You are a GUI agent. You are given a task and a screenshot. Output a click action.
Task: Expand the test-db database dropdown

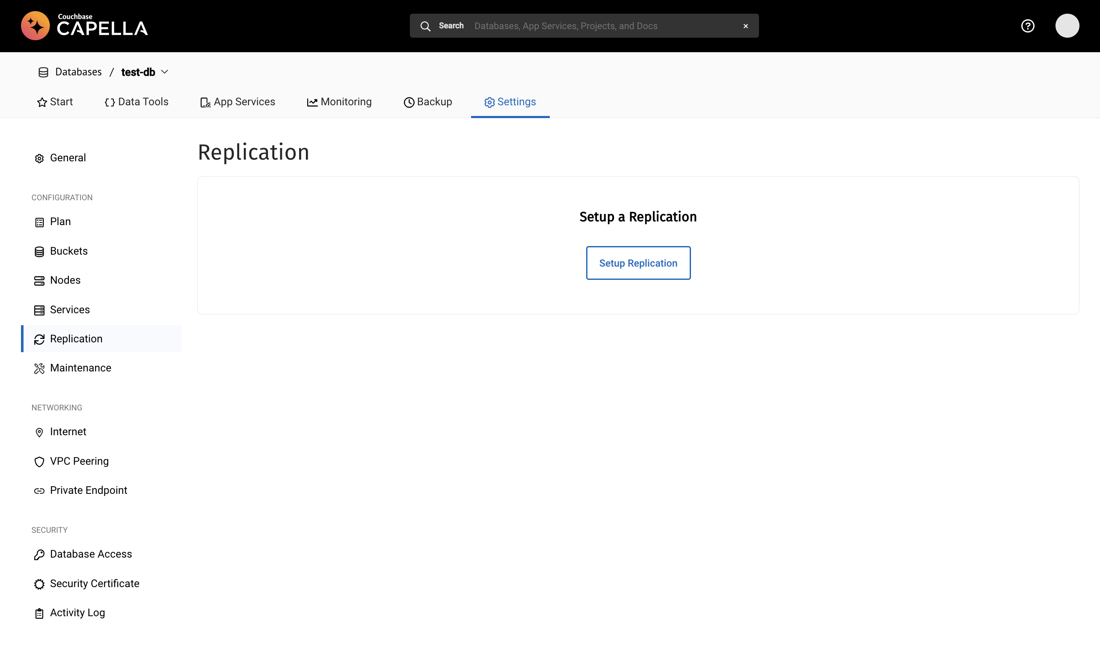pos(164,71)
